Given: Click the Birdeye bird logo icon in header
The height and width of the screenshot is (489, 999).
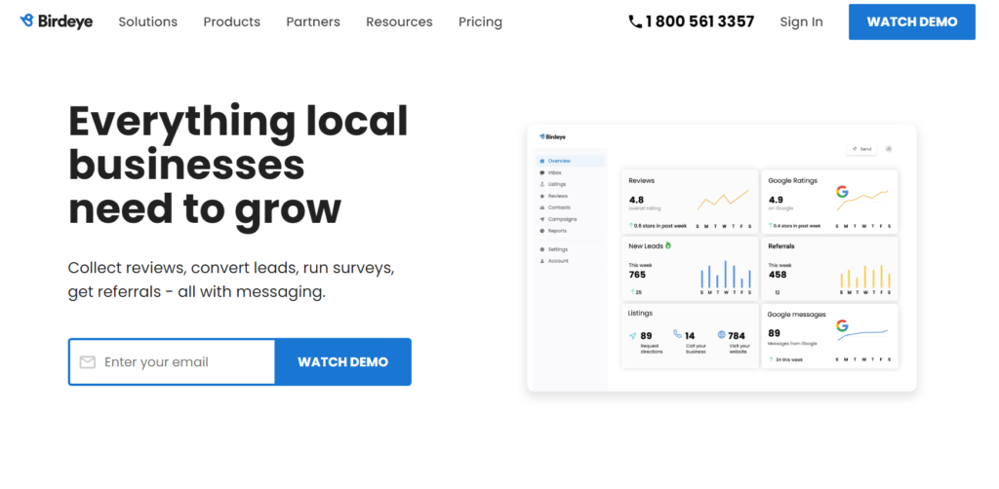Looking at the screenshot, I should (26, 21).
